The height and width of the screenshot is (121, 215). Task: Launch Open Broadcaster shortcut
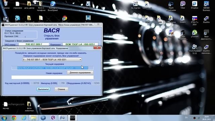click(183, 35)
